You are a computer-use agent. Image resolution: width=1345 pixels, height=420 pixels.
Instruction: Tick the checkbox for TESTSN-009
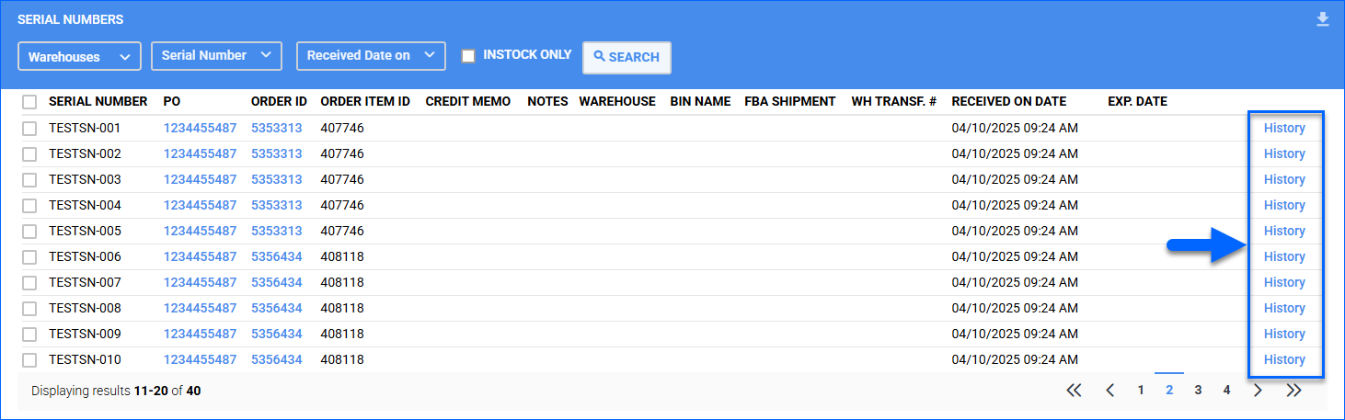pyautogui.click(x=29, y=334)
